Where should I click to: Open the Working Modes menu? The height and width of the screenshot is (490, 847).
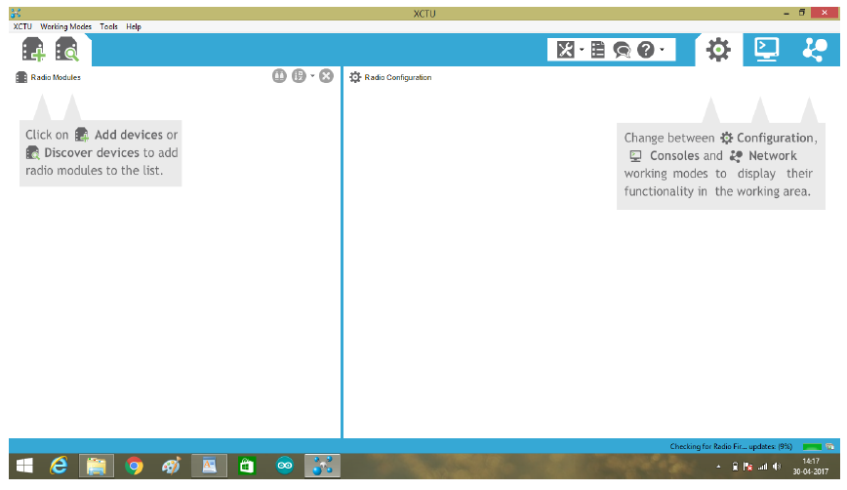tap(66, 26)
